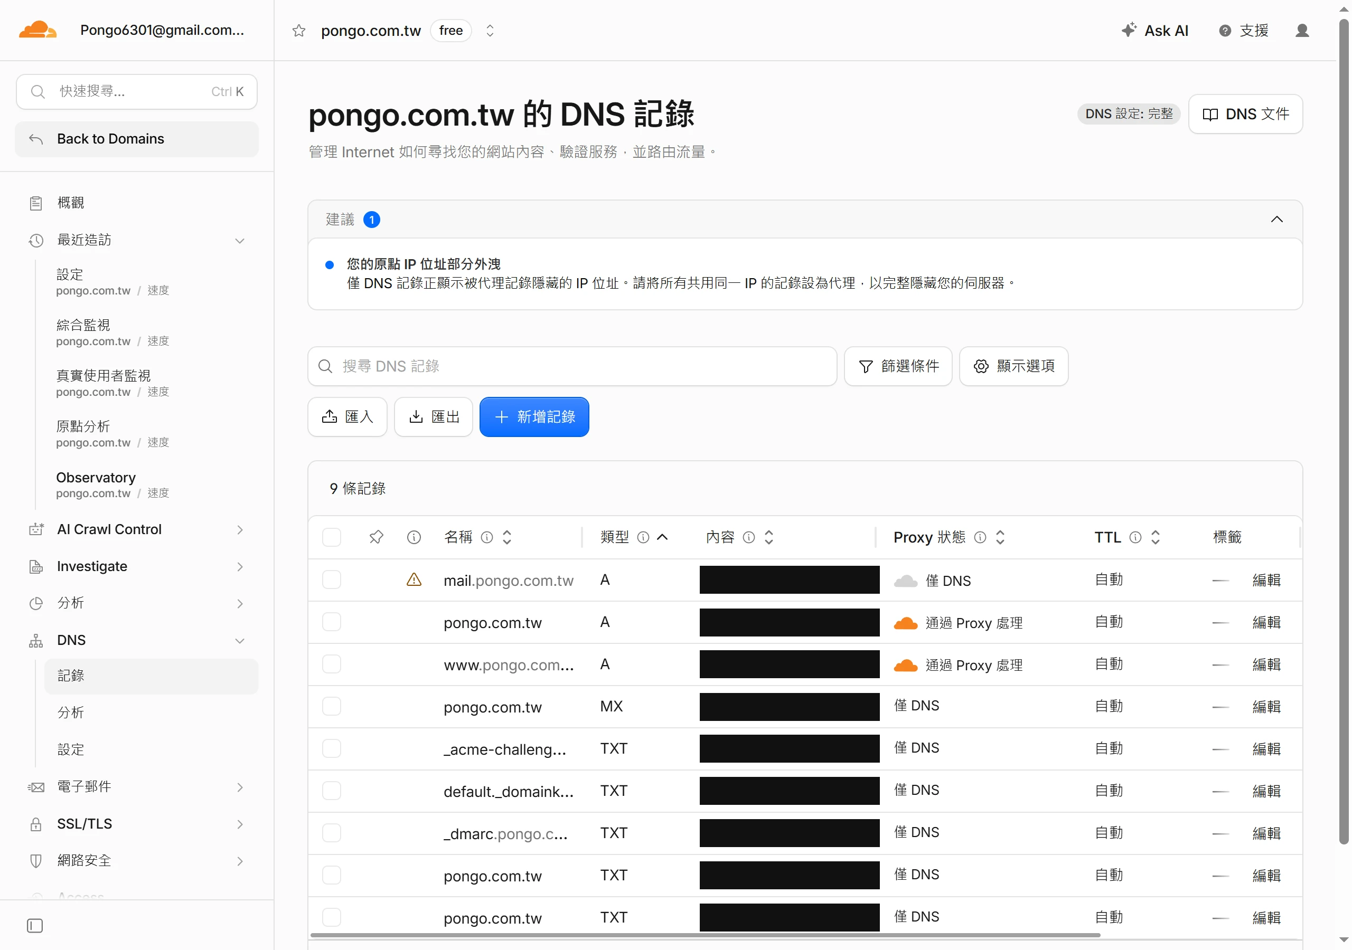This screenshot has height=950, width=1352.
Task: Click info icon next to Proxy 狀態 header
Action: (x=980, y=537)
